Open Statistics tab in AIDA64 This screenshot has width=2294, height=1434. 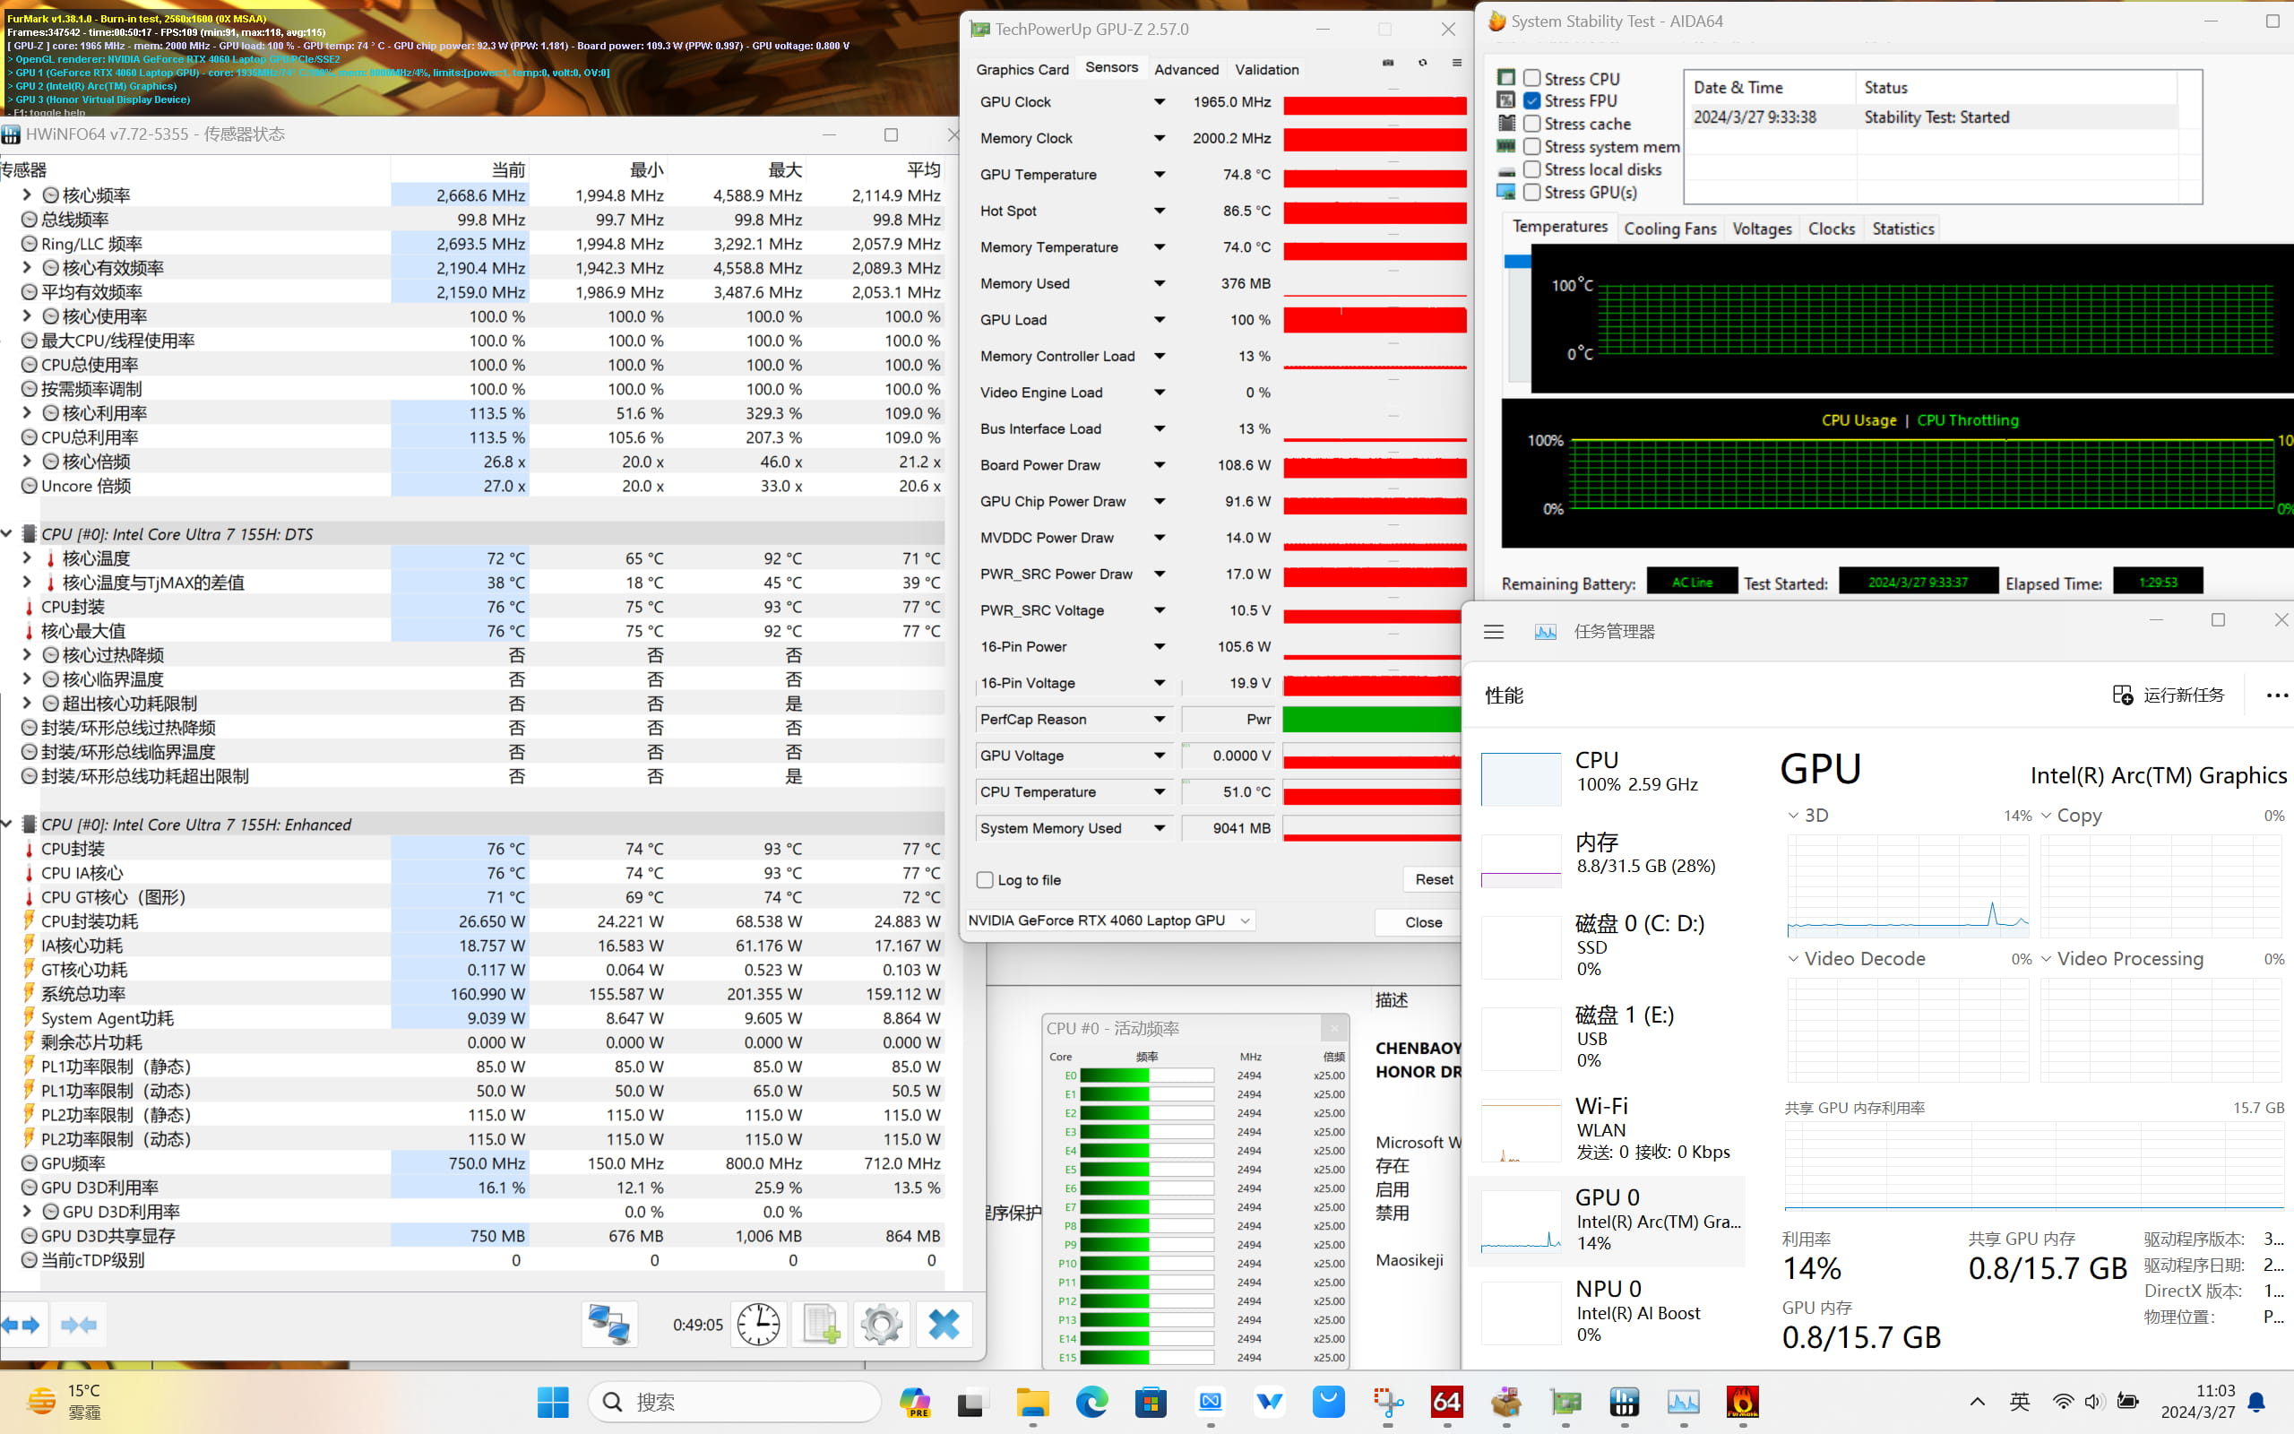click(1902, 229)
